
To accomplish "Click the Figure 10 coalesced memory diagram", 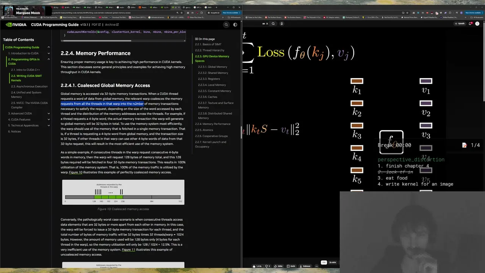I will coord(123,192).
